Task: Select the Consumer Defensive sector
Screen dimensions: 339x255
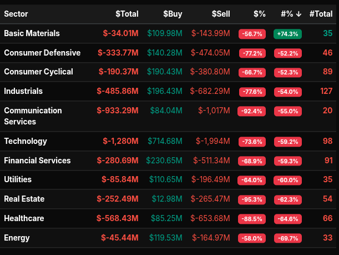Action: click(42, 53)
